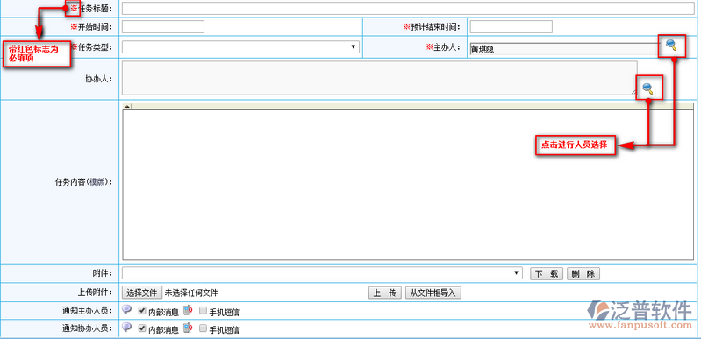701x339 pixels.
Task: Open the 任务类型 dropdown
Action: click(x=240, y=47)
